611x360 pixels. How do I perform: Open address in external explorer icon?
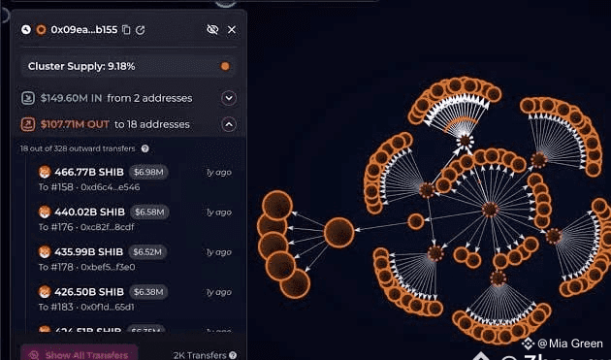pyautogui.click(x=141, y=30)
